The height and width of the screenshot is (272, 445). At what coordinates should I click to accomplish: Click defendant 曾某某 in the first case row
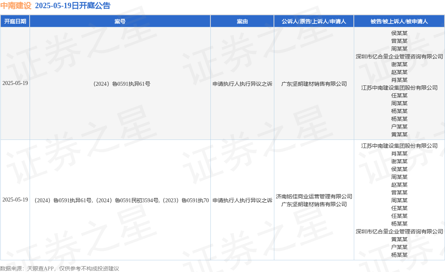399,41
